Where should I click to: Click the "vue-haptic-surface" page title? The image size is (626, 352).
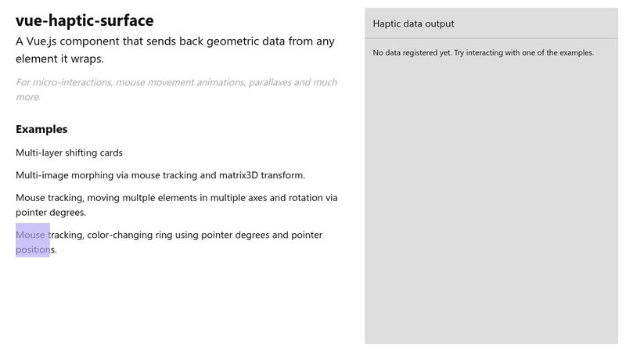click(85, 21)
